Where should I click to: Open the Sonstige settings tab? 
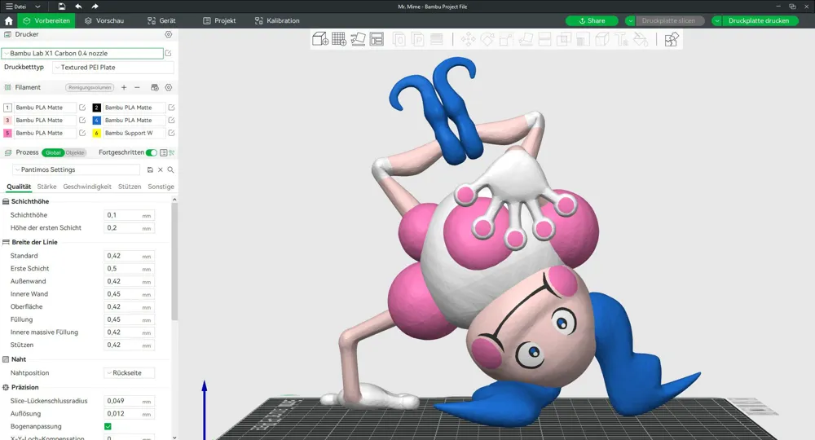[161, 187]
